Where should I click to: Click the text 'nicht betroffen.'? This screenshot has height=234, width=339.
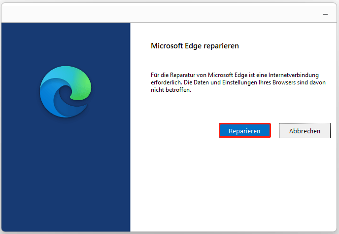pos(171,90)
